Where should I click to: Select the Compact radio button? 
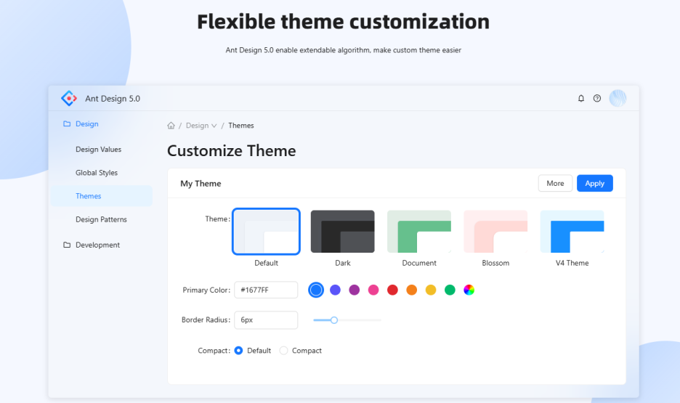(283, 351)
